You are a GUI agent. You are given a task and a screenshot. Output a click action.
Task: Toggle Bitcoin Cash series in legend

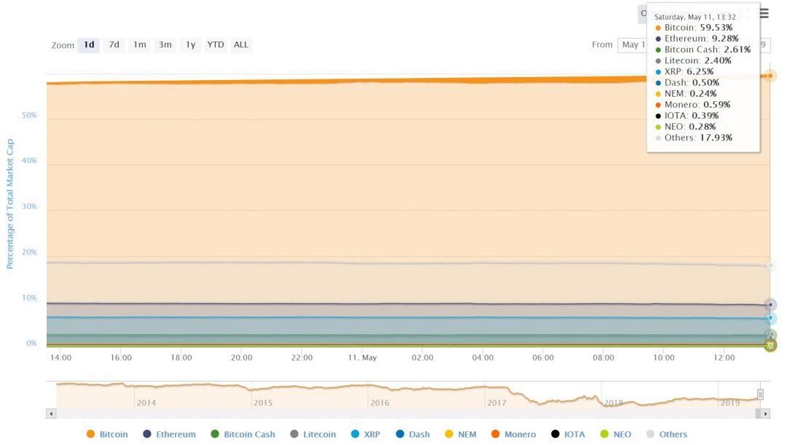click(x=243, y=435)
